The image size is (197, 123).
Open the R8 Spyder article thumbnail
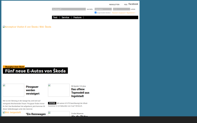(x=59, y=90)
